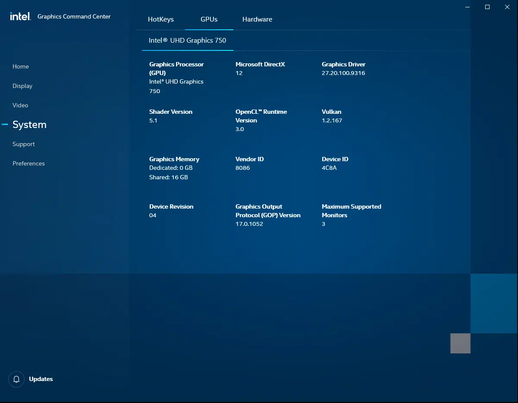
Task: Select the GPUs tab
Action: pyautogui.click(x=209, y=19)
